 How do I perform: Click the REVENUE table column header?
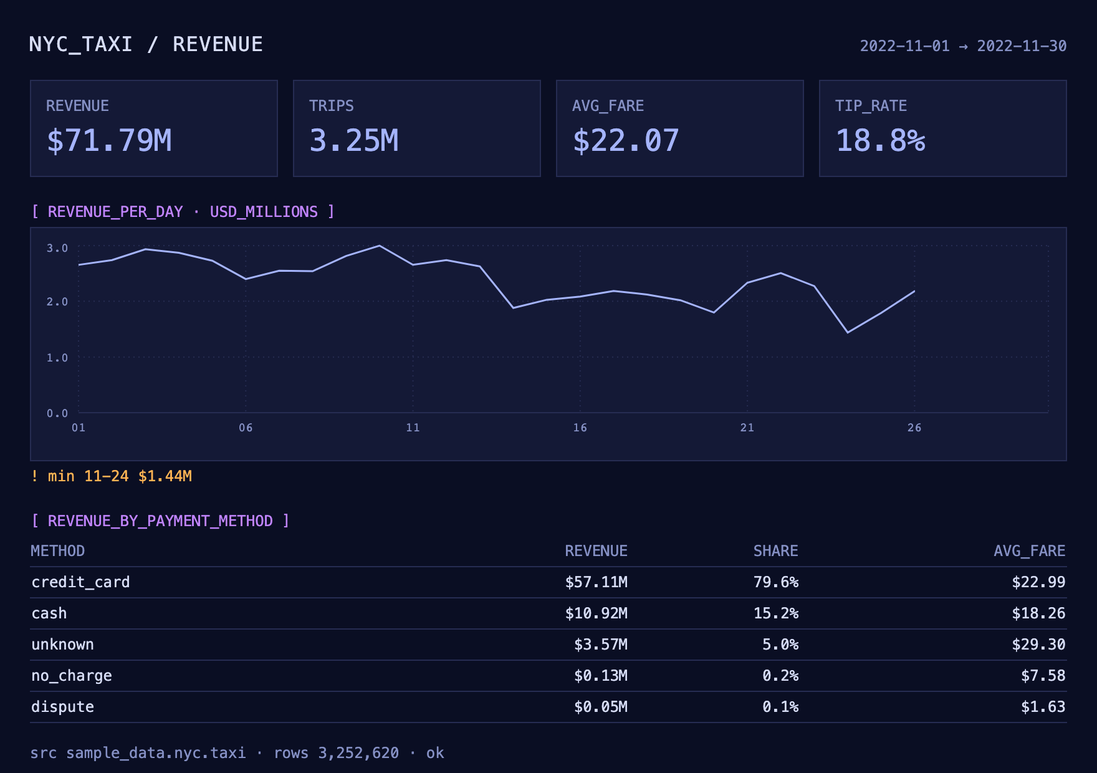point(596,551)
